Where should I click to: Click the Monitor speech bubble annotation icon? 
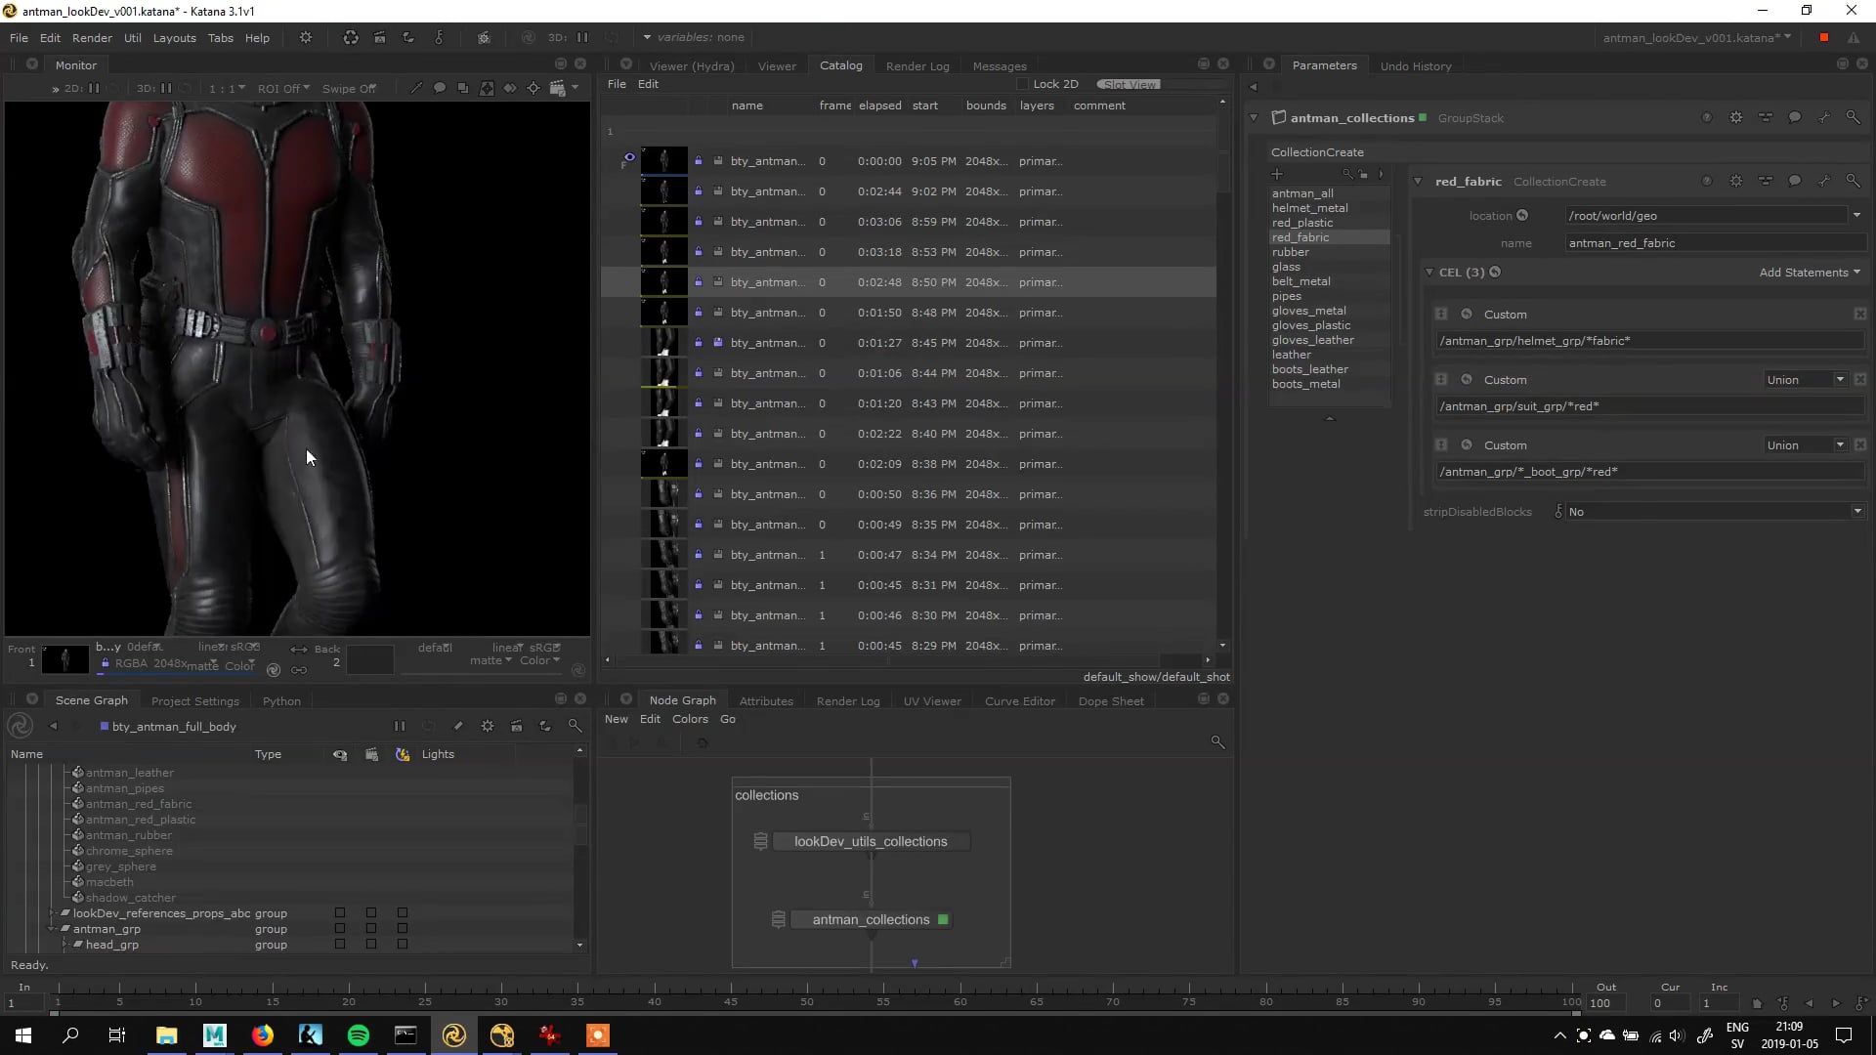[x=440, y=88]
